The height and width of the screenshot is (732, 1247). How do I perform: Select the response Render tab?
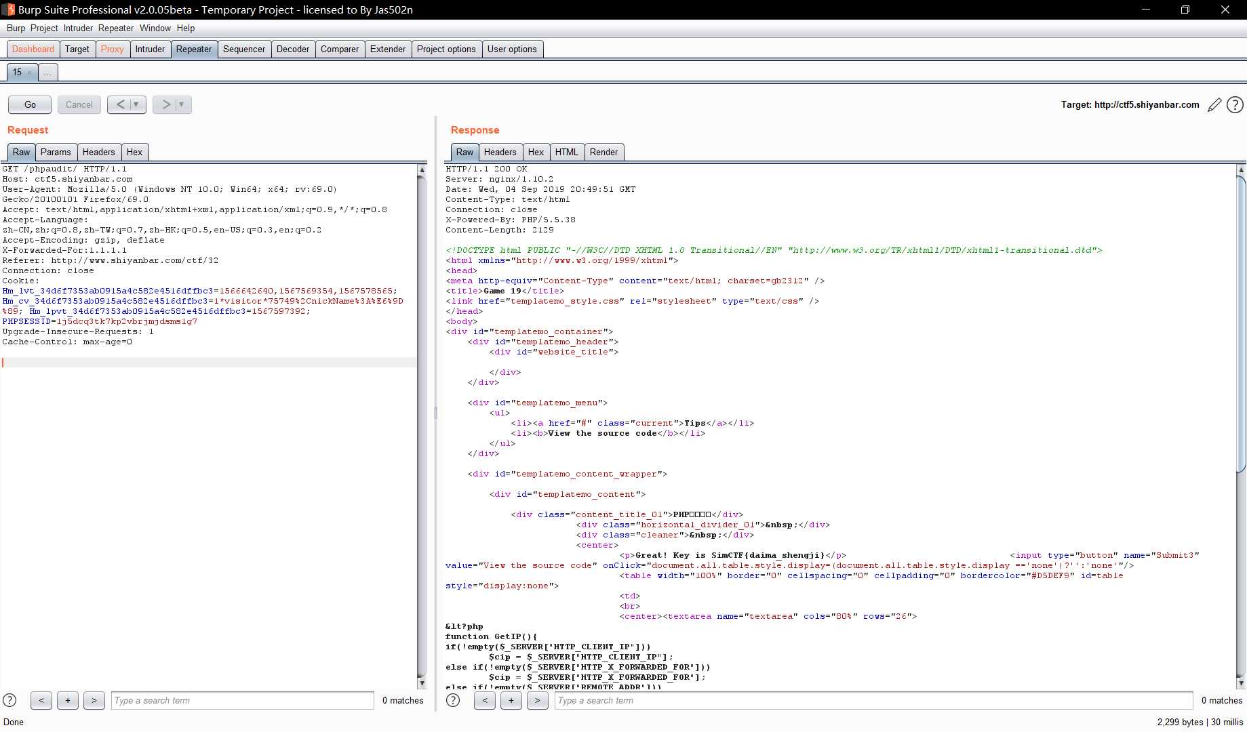click(x=604, y=152)
